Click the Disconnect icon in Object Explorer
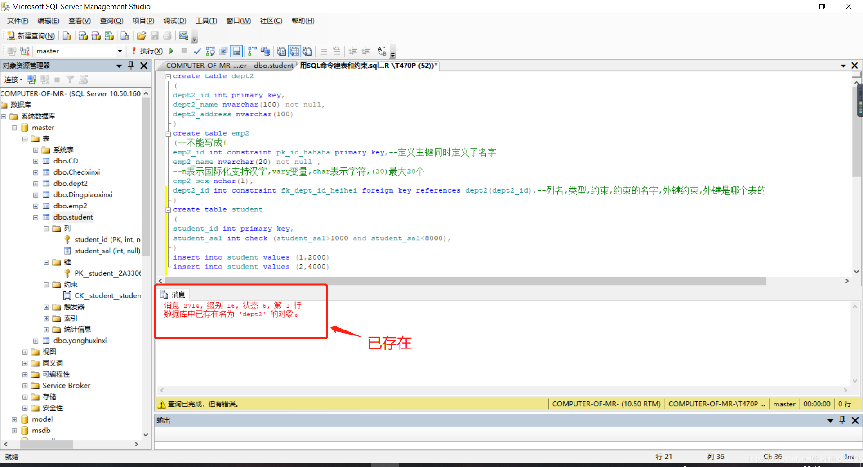This screenshot has width=863, height=467. click(44, 79)
